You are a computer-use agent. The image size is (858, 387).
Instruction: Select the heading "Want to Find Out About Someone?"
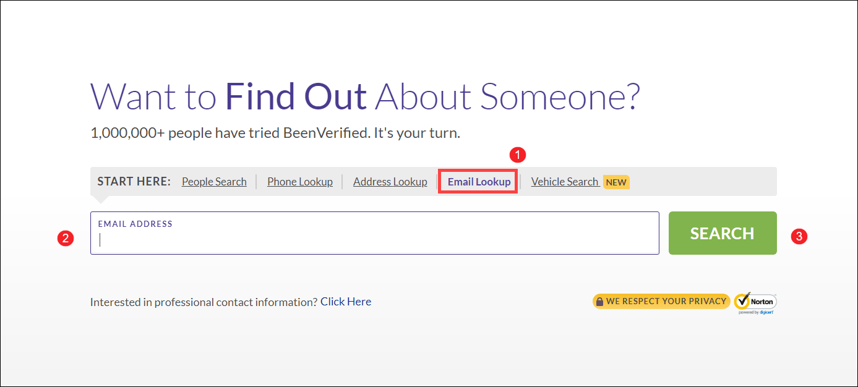tap(366, 96)
